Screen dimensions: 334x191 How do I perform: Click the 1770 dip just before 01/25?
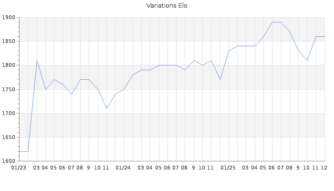point(220,80)
